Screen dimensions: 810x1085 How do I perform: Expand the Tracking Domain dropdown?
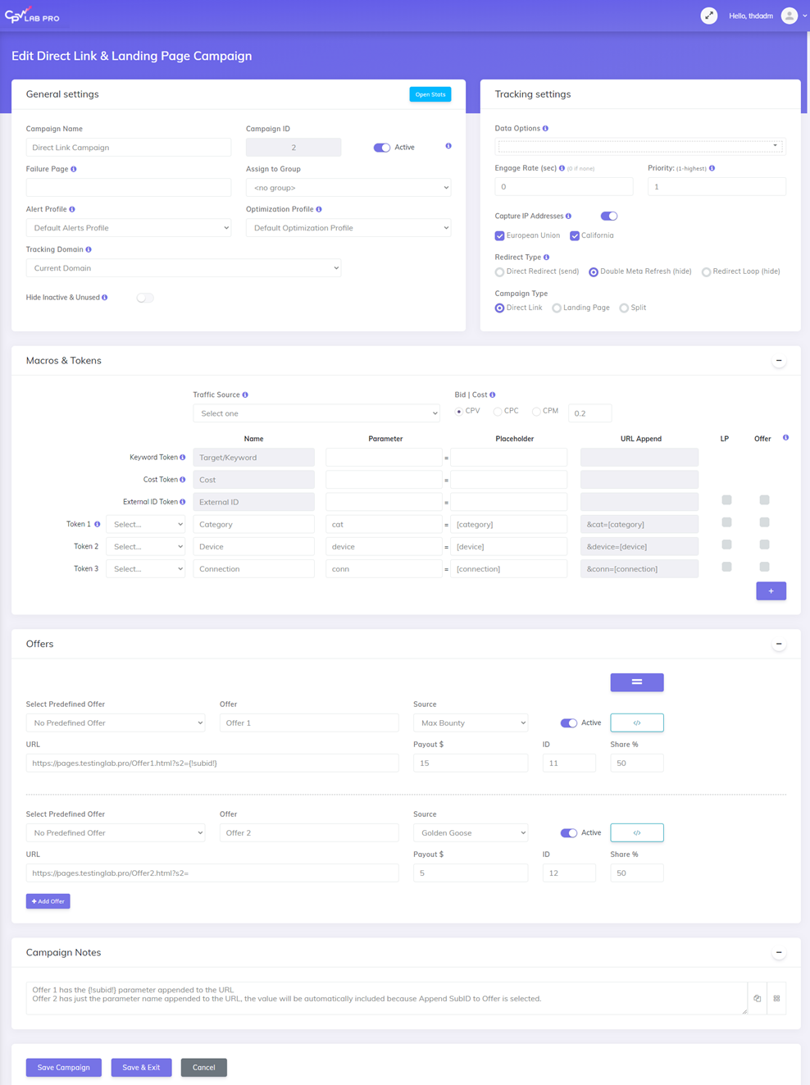184,268
